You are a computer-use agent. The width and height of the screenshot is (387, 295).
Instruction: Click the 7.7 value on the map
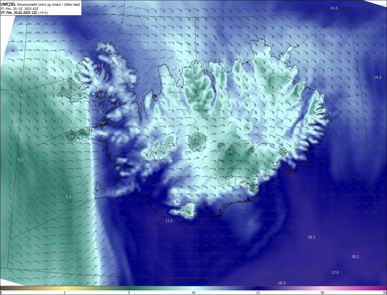click(x=16, y=125)
